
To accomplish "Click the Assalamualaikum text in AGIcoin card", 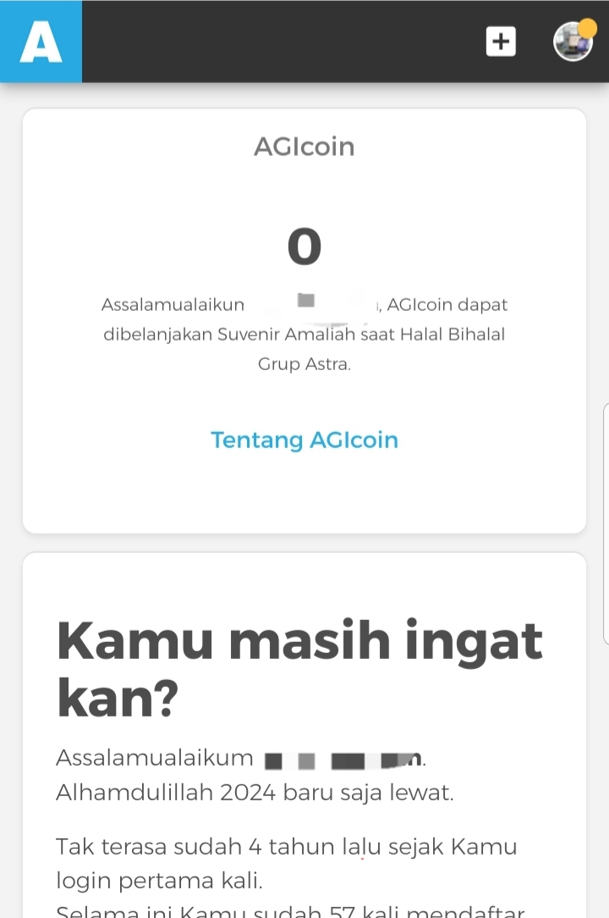I will [x=173, y=305].
